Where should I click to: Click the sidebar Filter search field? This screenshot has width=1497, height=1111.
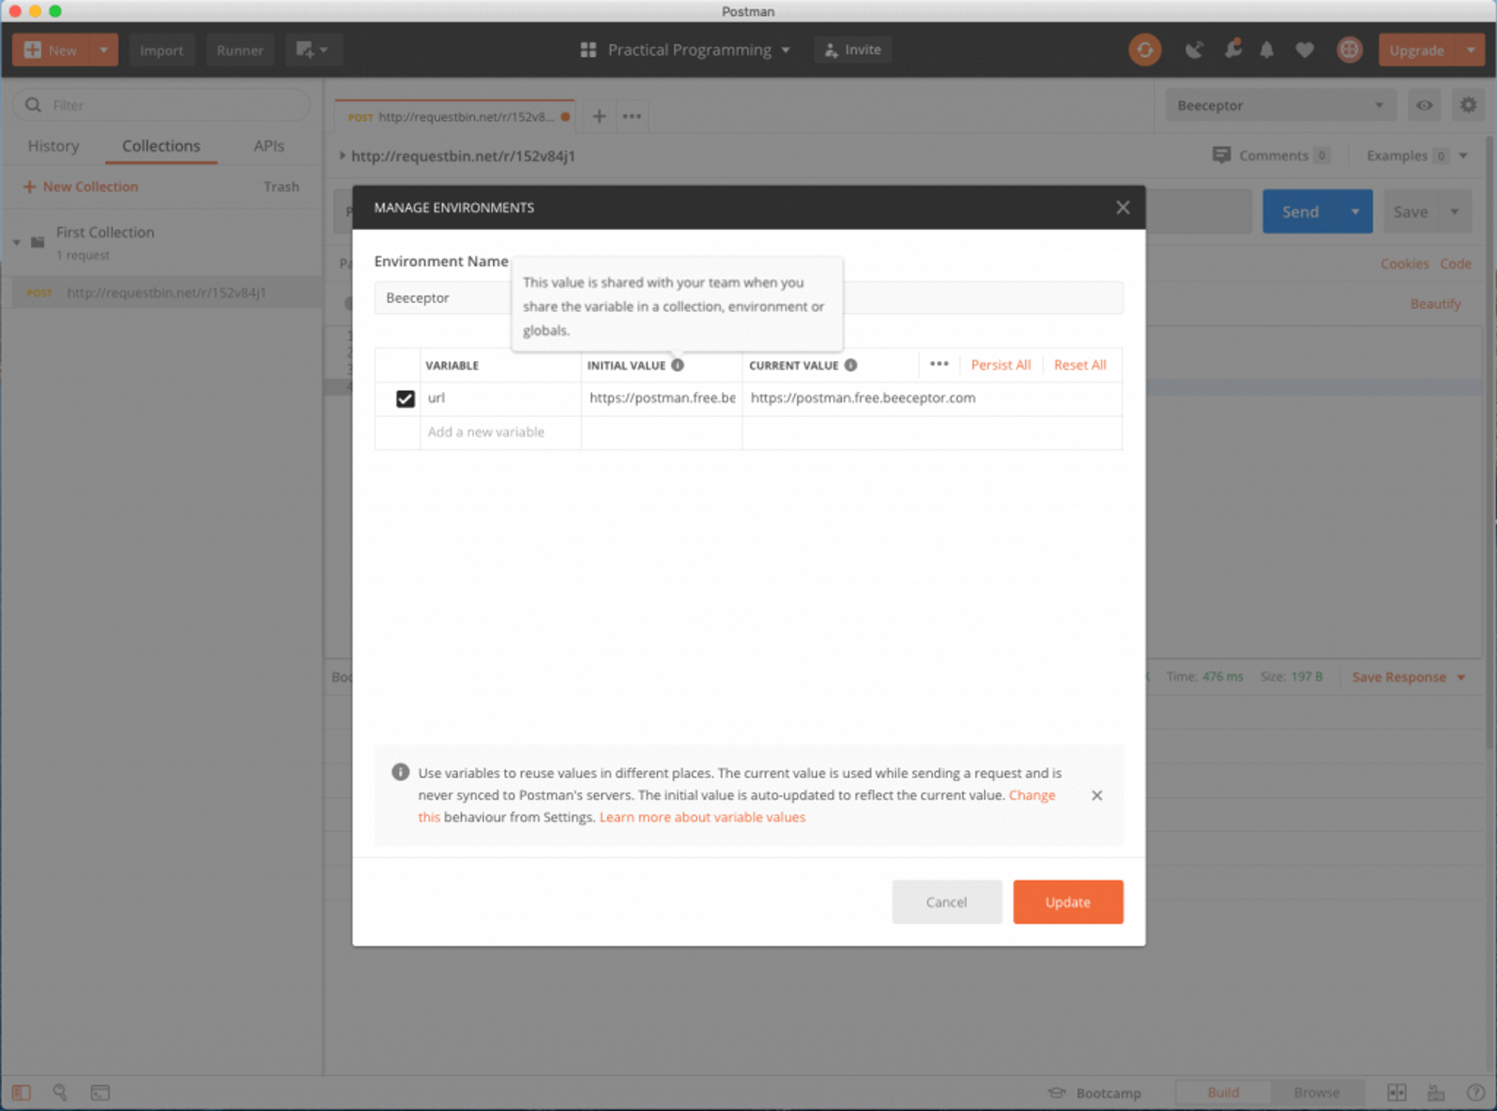(x=161, y=105)
